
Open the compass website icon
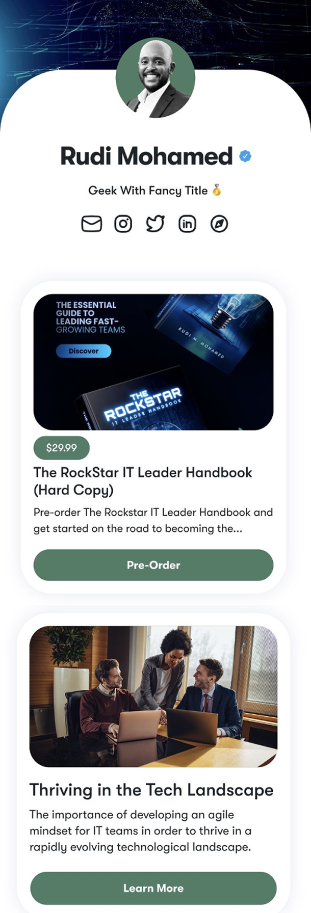point(219,224)
